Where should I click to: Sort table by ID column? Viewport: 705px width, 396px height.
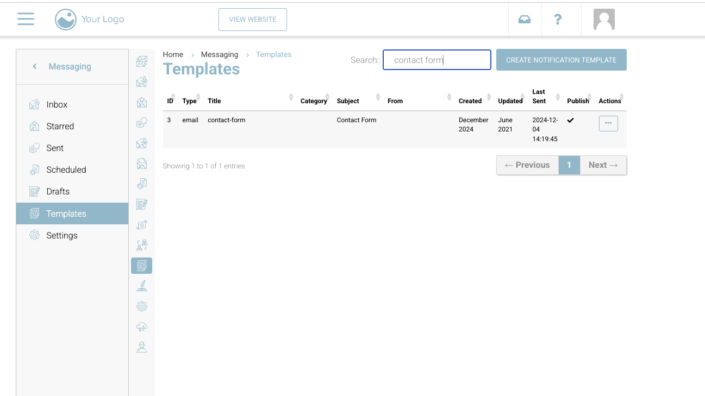(170, 100)
